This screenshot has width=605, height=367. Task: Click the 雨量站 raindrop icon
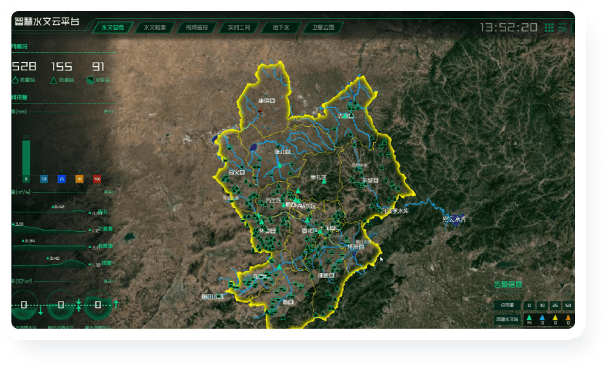[x=15, y=80]
